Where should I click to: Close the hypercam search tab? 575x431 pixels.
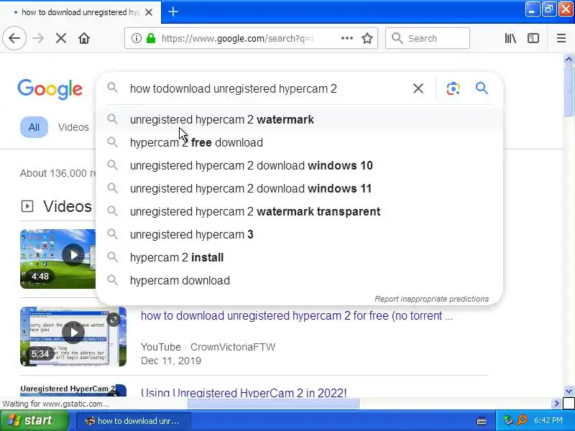point(149,12)
